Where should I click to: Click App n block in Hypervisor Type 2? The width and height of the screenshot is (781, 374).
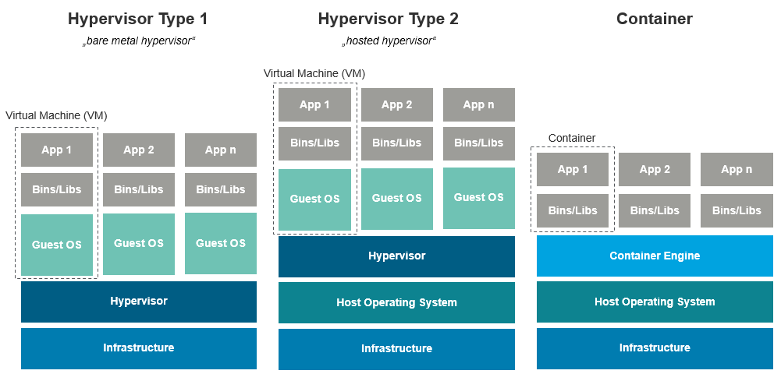478,104
